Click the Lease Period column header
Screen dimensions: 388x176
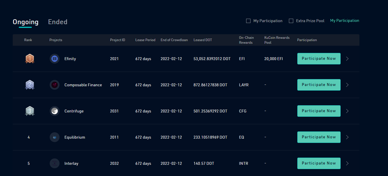(145, 40)
